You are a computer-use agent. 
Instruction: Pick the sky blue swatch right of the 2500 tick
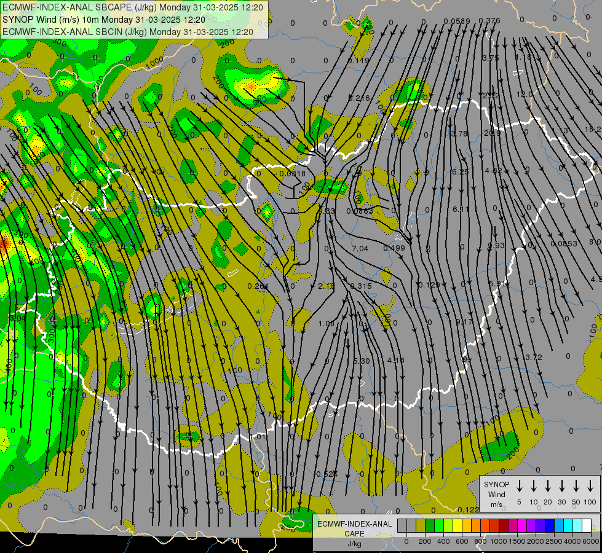(x=560, y=525)
